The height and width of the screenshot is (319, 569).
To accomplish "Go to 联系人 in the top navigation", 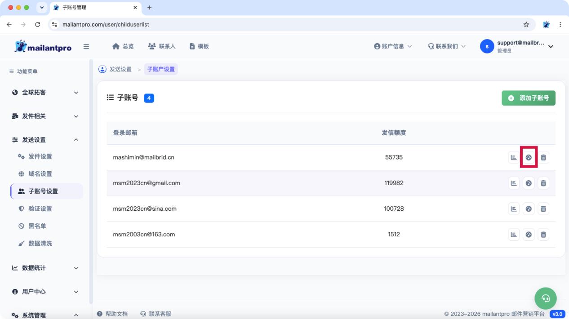I will 162,46.
